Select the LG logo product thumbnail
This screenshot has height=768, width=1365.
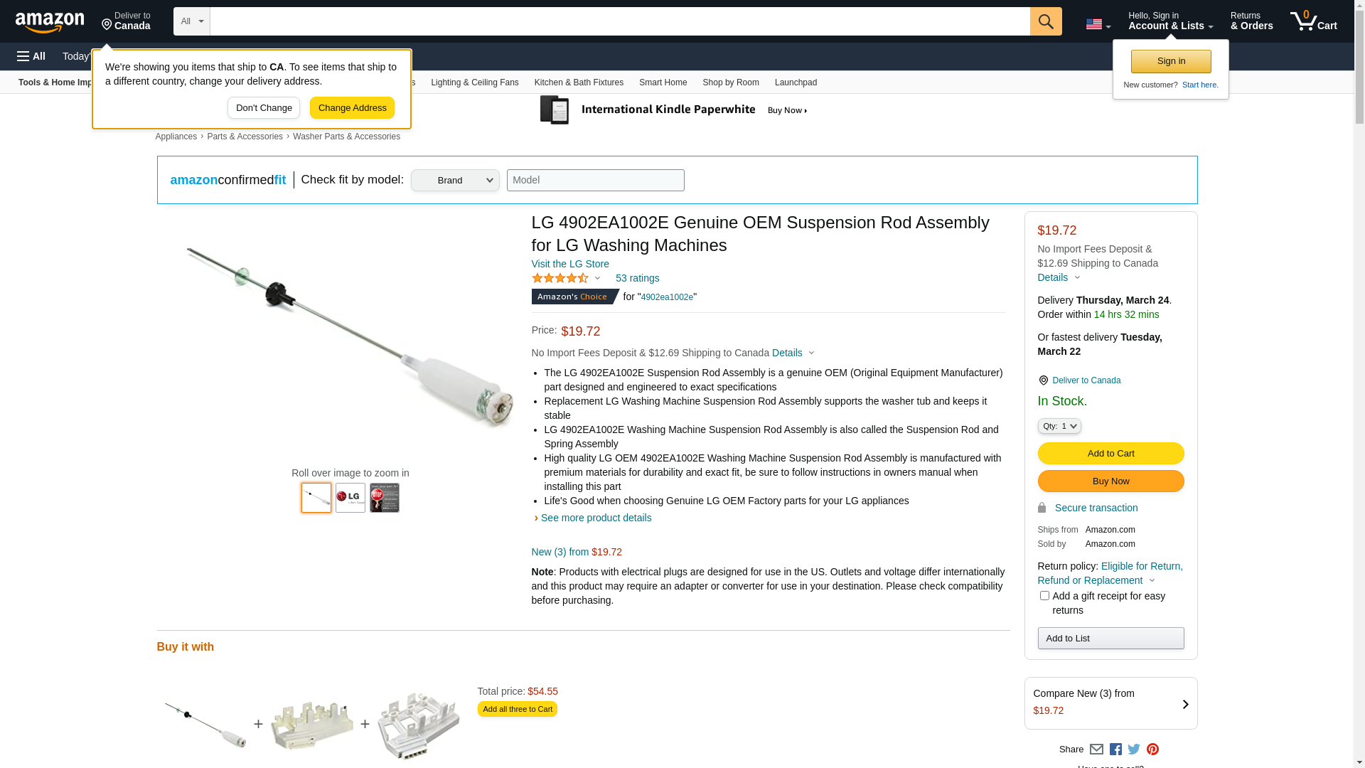(x=350, y=498)
